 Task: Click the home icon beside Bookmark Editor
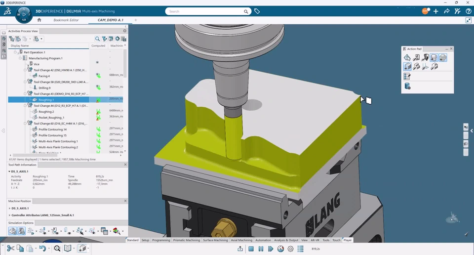[x=39, y=20]
